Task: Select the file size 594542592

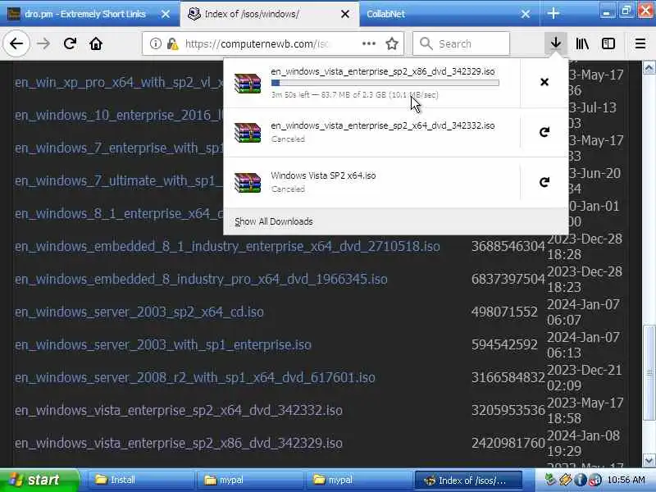Action: (x=504, y=344)
